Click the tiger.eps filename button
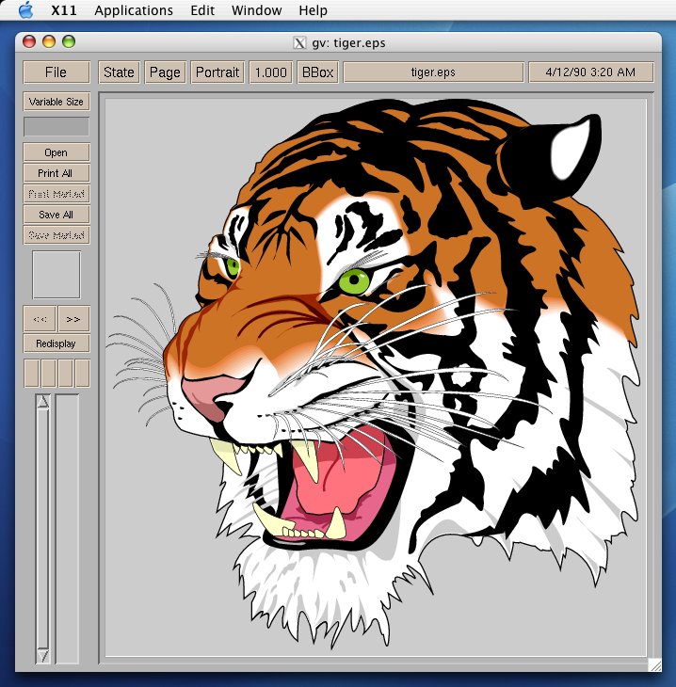676x687 pixels. coord(433,72)
